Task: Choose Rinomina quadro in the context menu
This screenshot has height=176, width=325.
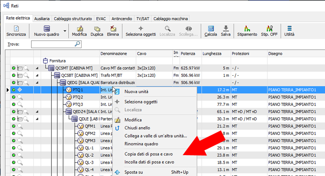Action: [x=155, y=144]
